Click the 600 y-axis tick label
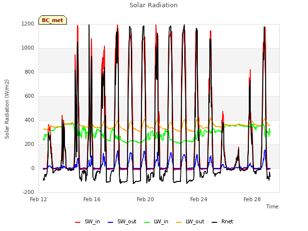 point(29,96)
